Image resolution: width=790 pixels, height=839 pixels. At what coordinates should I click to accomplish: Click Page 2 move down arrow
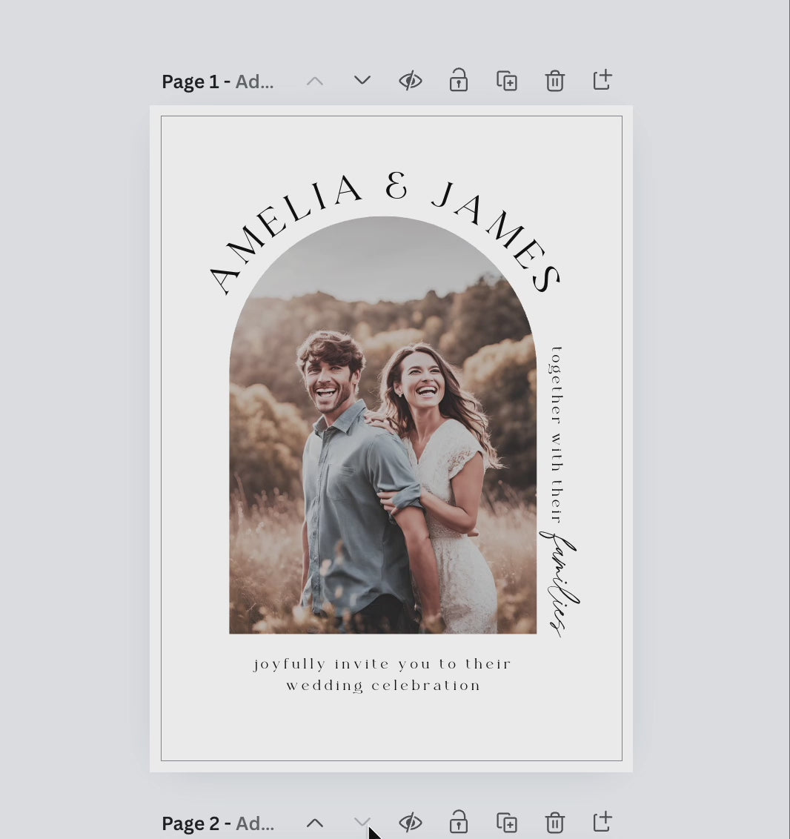[362, 822]
